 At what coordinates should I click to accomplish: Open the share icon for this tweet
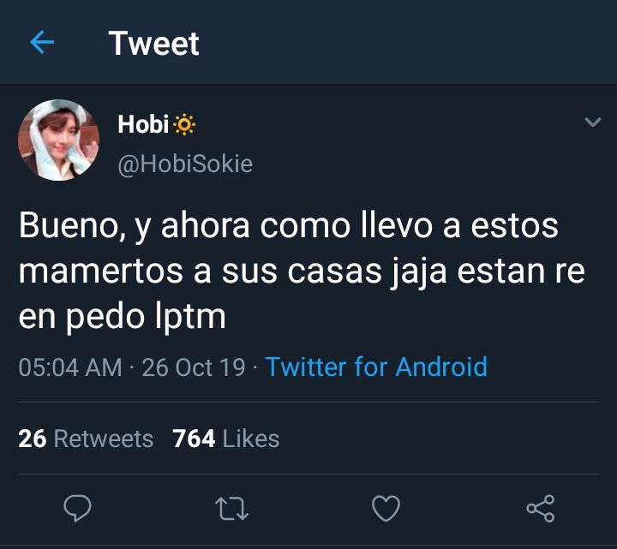pyautogui.click(x=541, y=509)
